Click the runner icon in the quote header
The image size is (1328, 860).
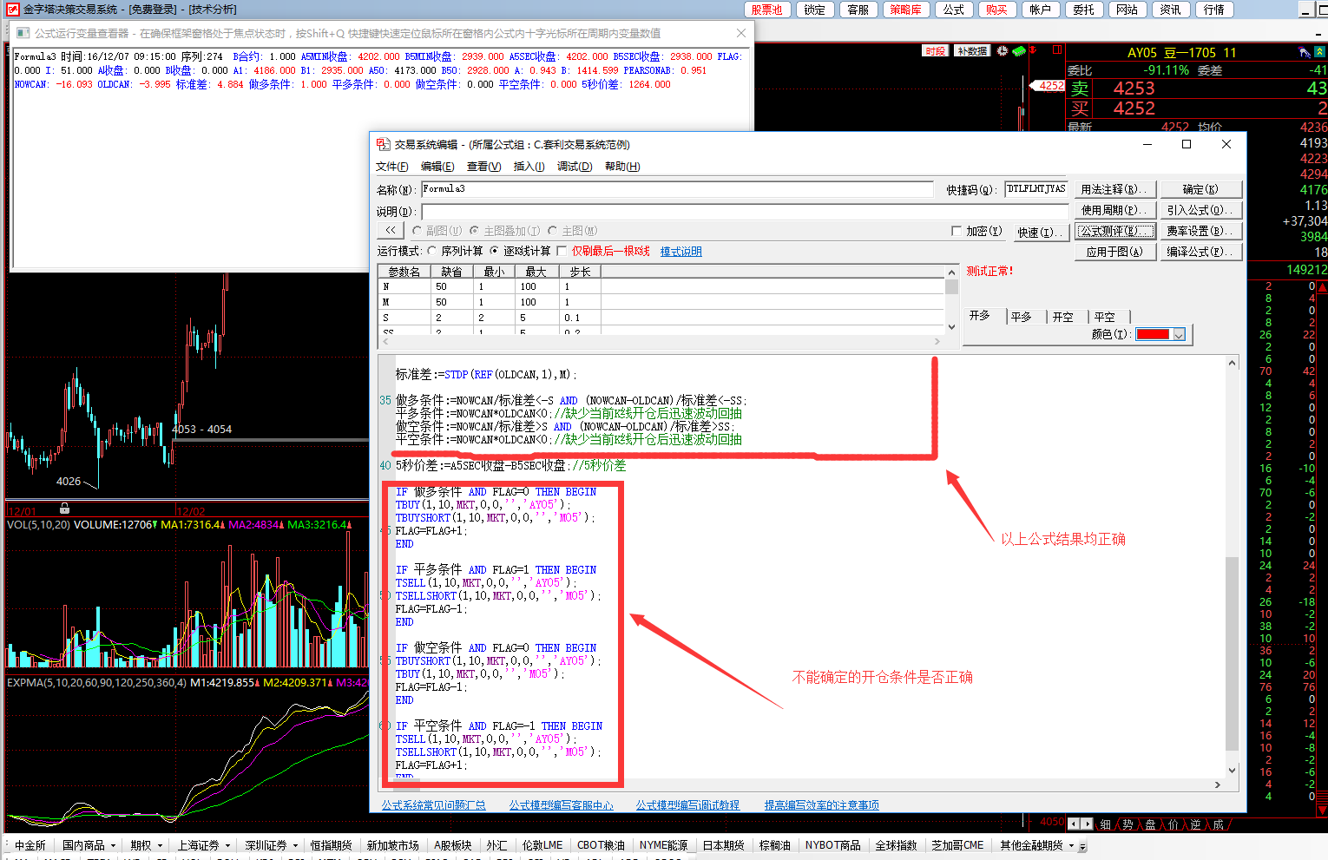[1305, 53]
